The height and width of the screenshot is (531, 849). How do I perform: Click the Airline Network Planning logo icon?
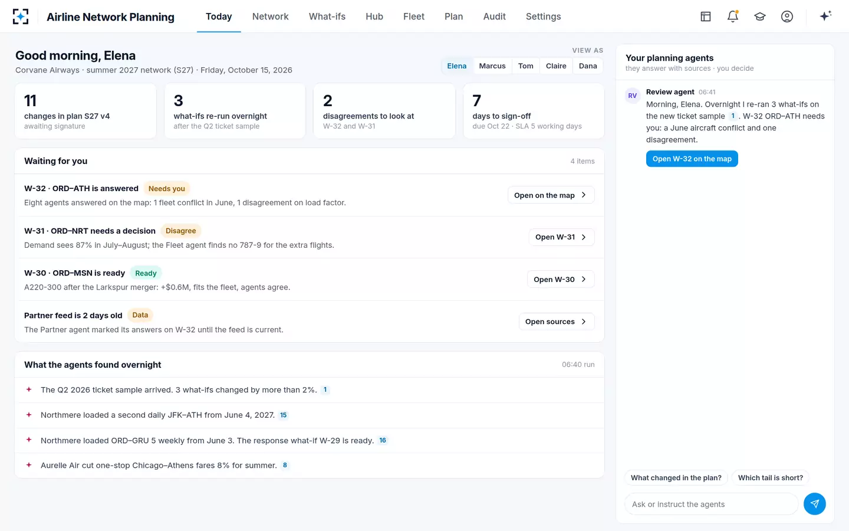pos(21,17)
